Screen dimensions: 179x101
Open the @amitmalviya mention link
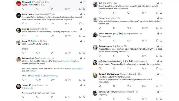(x=52, y=76)
